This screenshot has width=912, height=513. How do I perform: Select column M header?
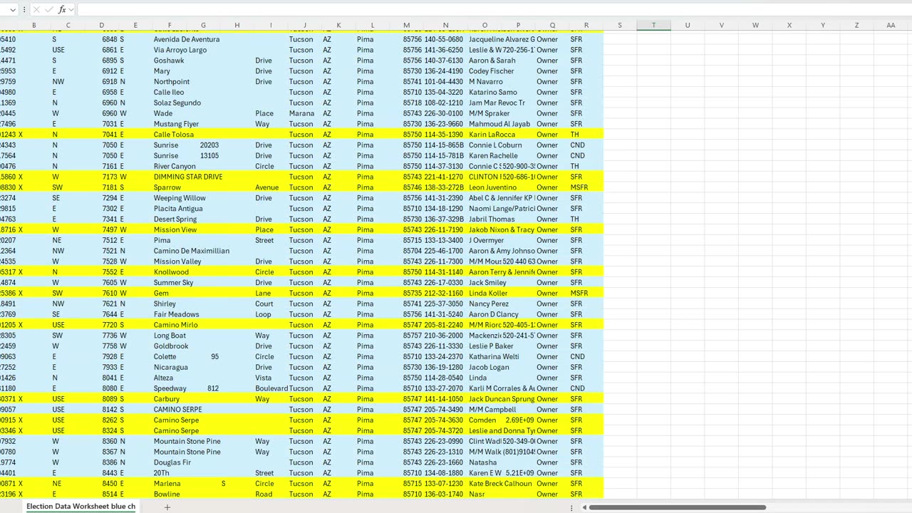click(x=406, y=26)
